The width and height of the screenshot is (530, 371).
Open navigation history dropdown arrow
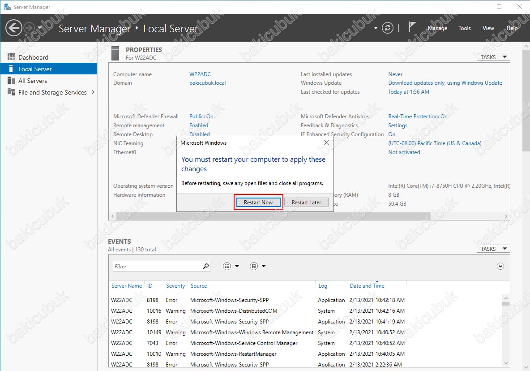pos(39,28)
